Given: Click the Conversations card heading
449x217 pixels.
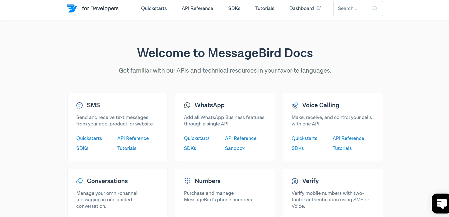Looking at the screenshot, I should point(107,181).
